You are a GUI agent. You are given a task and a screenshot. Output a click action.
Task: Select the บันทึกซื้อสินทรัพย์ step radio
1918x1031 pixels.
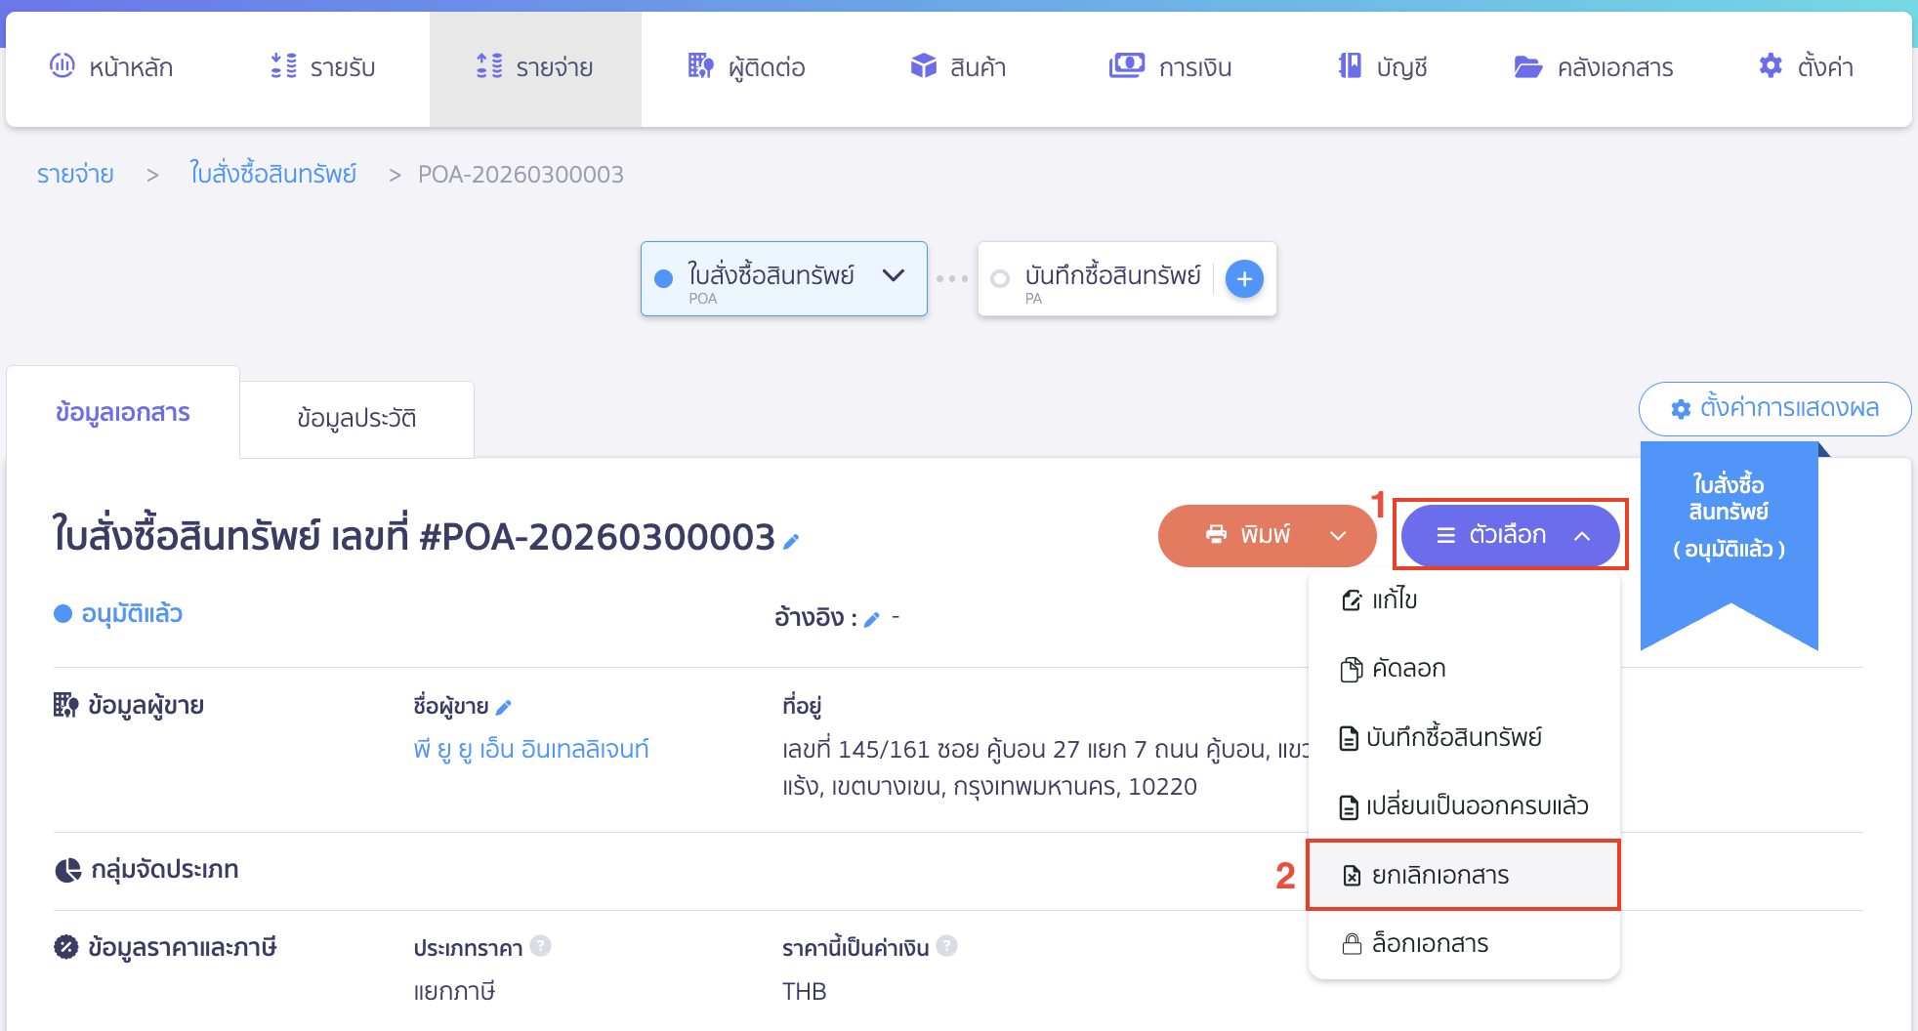[1000, 278]
